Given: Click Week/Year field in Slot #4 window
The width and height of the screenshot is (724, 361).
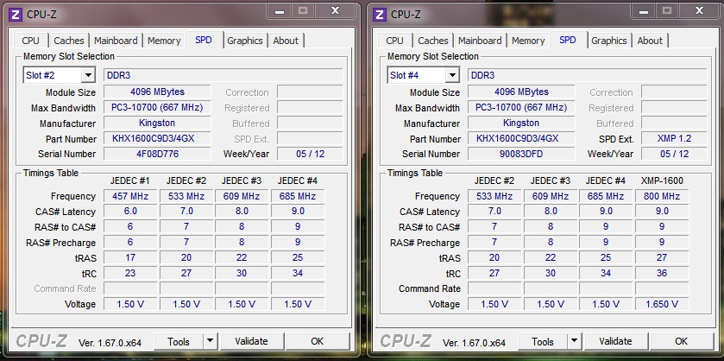Looking at the screenshot, I should 674,154.
